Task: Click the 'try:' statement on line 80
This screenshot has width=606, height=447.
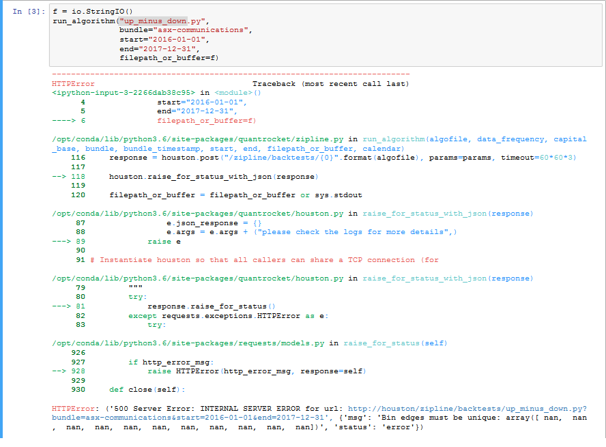Action: pyautogui.click(x=138, y=297)
